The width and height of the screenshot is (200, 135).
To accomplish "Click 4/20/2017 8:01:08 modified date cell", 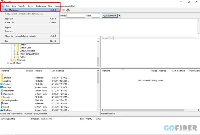I will 60,94.
